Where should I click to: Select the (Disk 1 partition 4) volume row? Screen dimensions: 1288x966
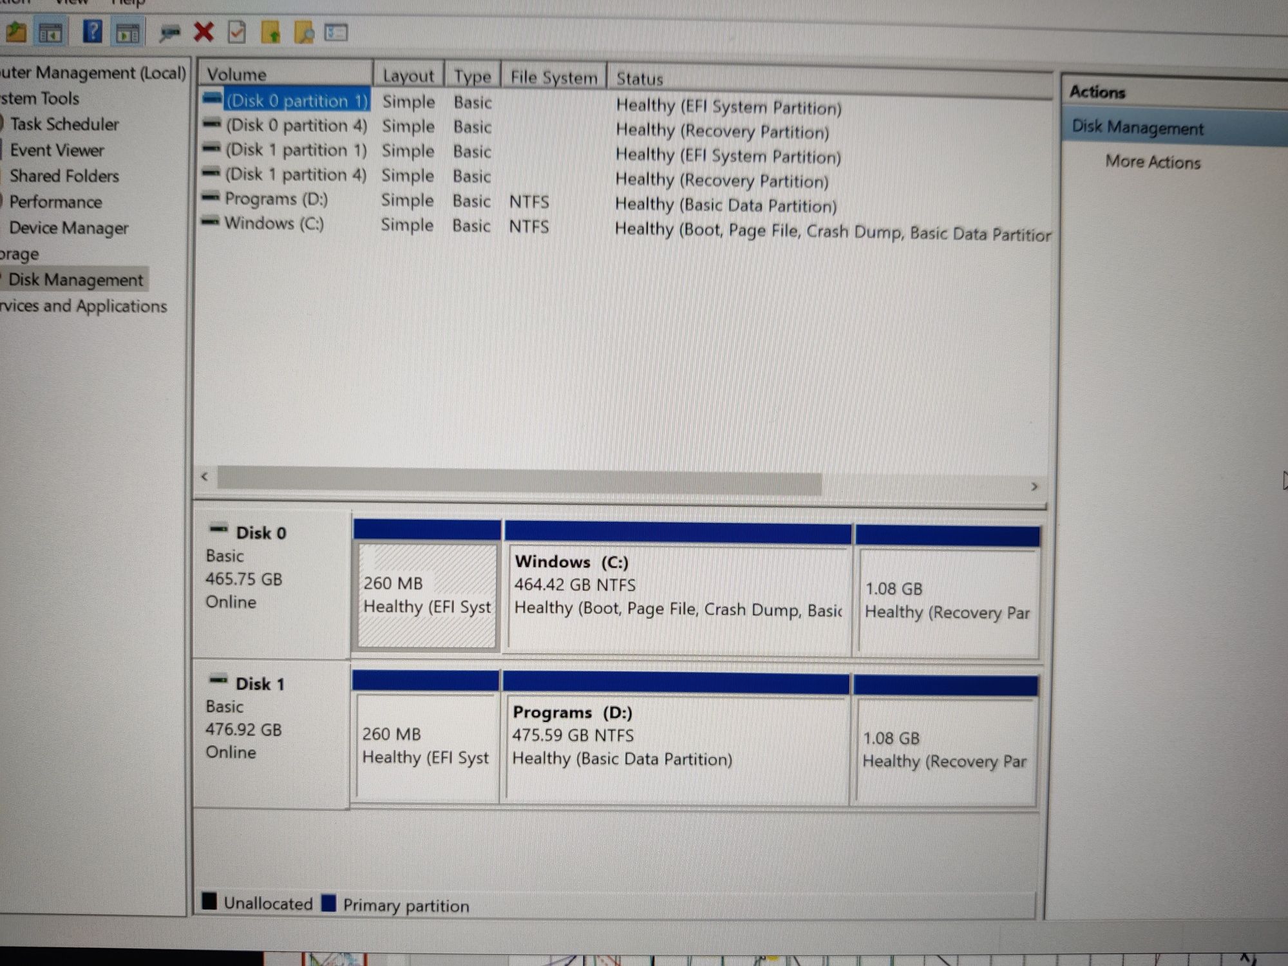coord(296,175)
